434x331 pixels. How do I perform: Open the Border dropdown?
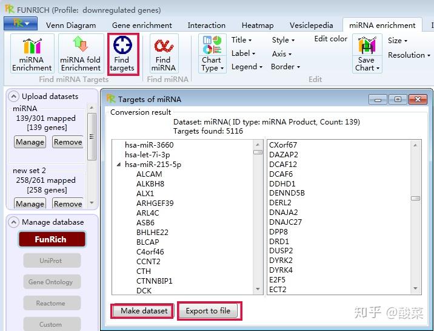[285, 67]
